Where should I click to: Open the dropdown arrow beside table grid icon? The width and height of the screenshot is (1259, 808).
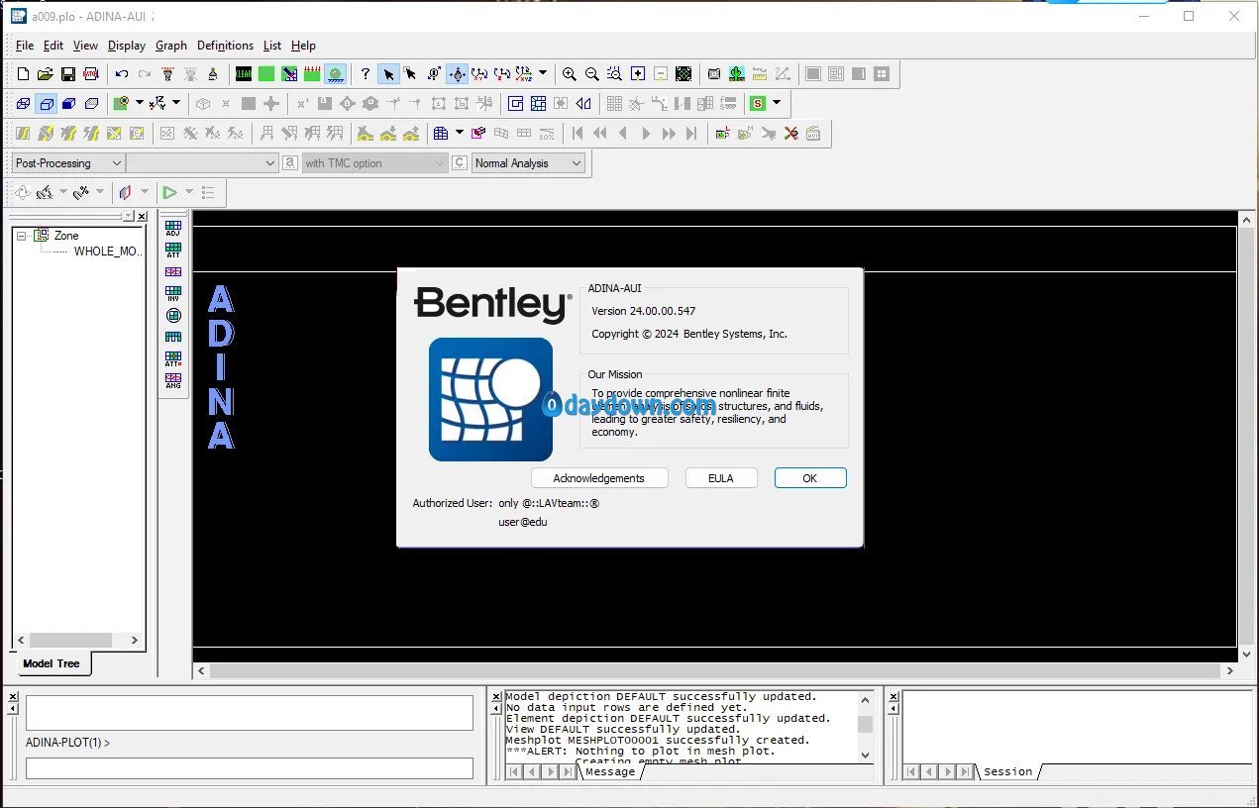coord(460,133)
